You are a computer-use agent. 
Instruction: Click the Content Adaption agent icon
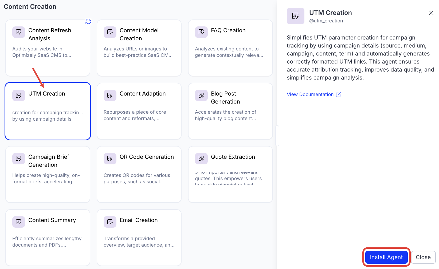(110, 96)
